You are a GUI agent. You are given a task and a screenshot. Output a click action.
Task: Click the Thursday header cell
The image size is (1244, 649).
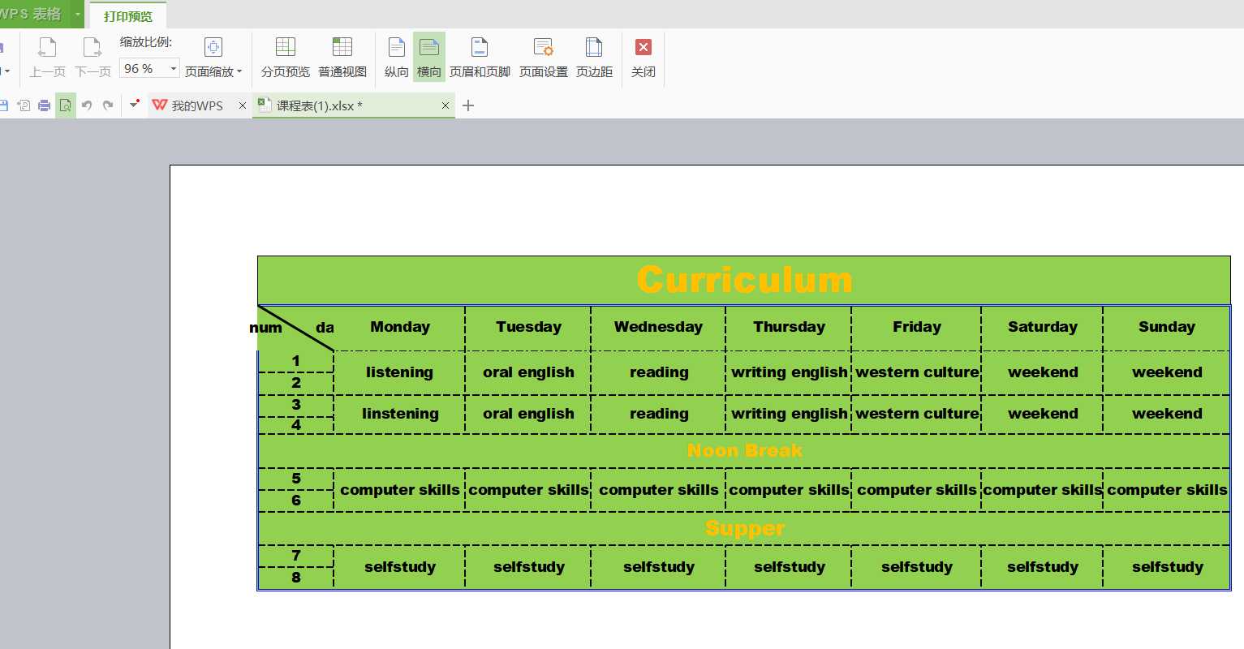coord(789,328)
